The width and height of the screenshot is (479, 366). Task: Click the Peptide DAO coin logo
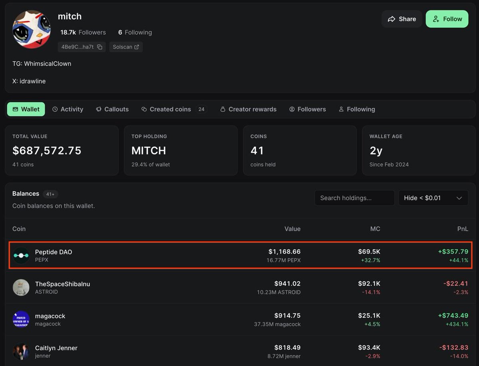pyautogui.click(x=21, y=255)
